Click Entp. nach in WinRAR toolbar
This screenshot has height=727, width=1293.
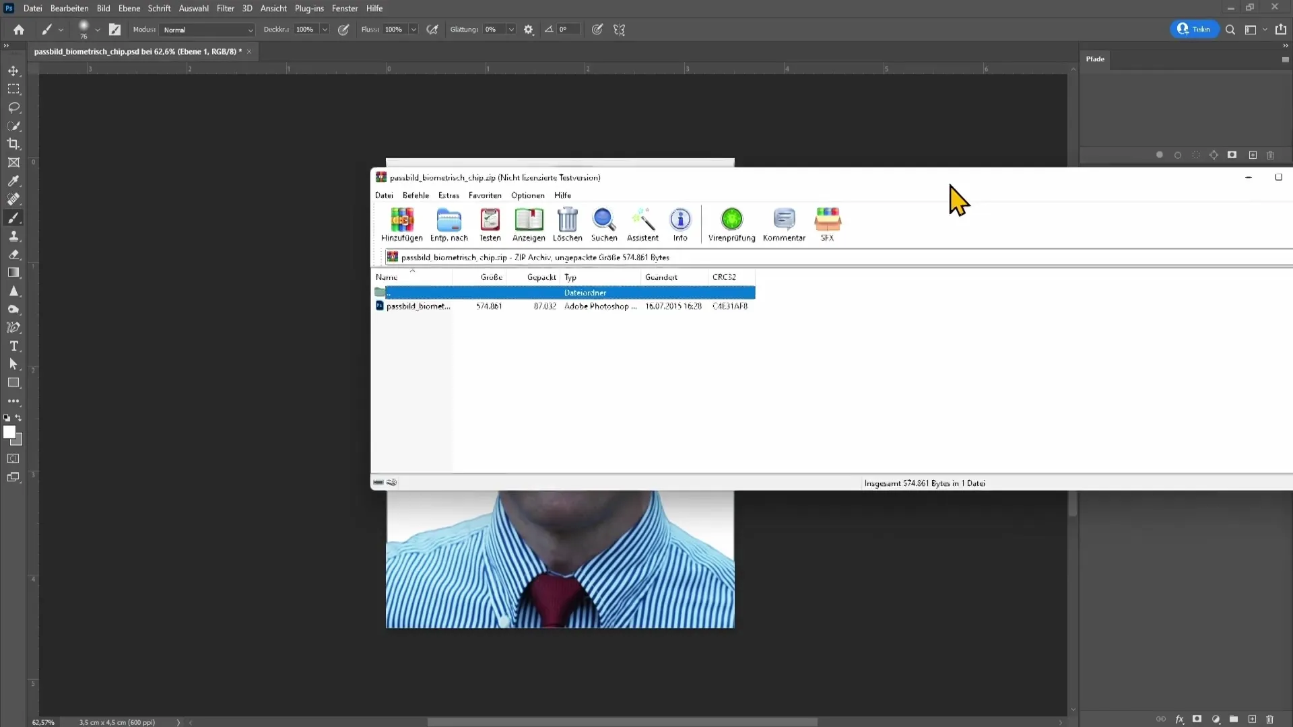pyautogui.click(x=449, y=225)
